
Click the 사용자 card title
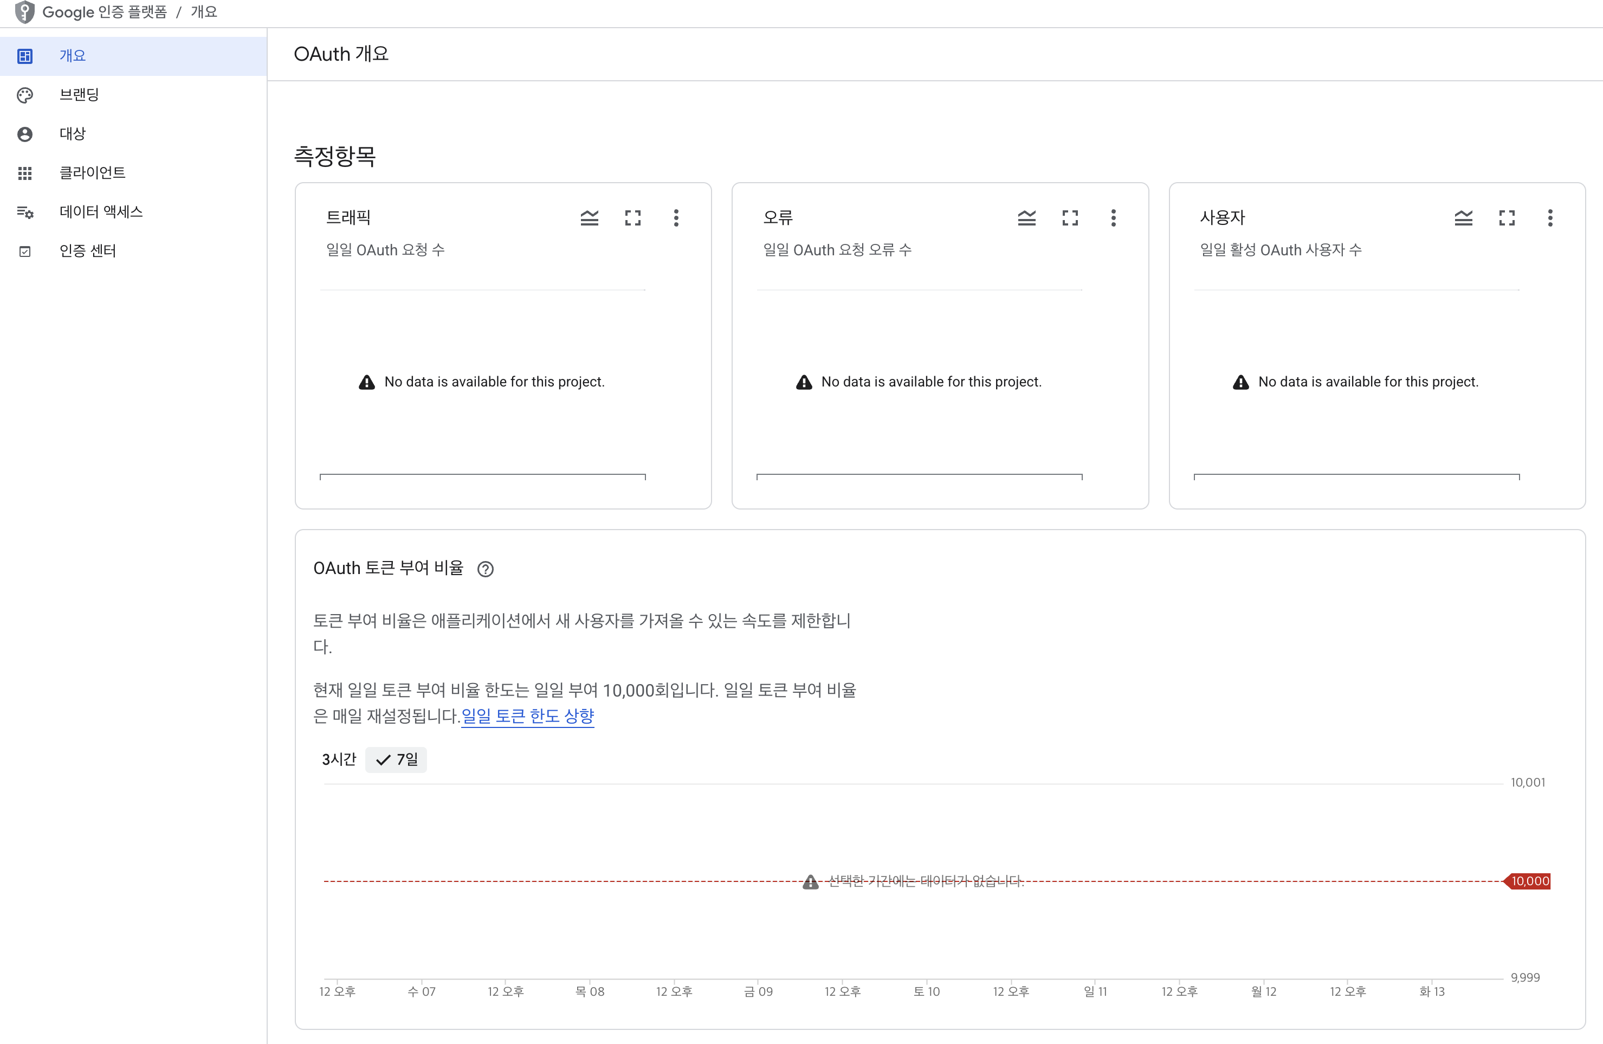[x=1223, y=217]
